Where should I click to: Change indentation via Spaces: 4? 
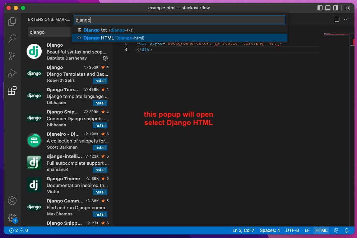(x=270, y=230)
